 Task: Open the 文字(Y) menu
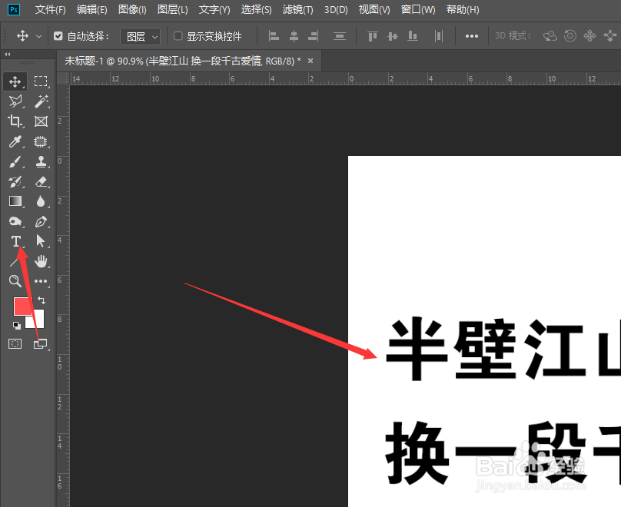(x=214, y=9)
